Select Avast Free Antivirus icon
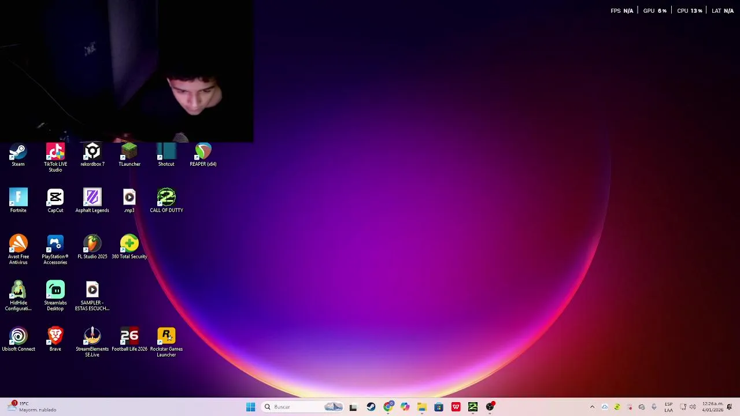The height and width of the screenshot is (416, 740). (18, 250)
